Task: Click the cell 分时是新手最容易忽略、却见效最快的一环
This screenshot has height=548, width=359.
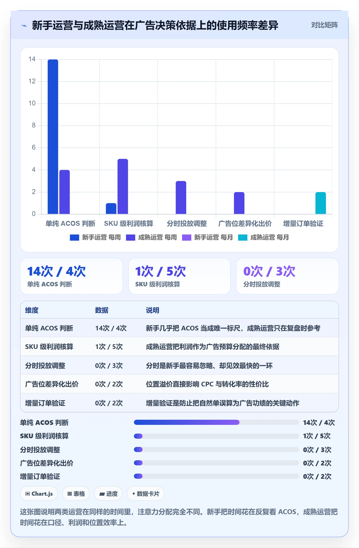Action: tap(209, 366)
